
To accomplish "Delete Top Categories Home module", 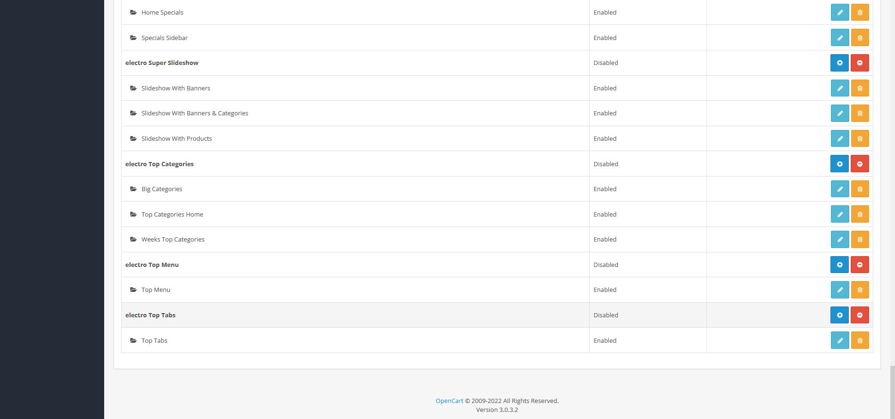I will pyautogui.click(x=860, y=214).
